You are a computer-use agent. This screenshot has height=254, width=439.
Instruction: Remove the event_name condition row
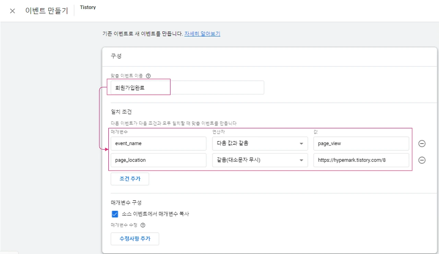click(422, 144)
